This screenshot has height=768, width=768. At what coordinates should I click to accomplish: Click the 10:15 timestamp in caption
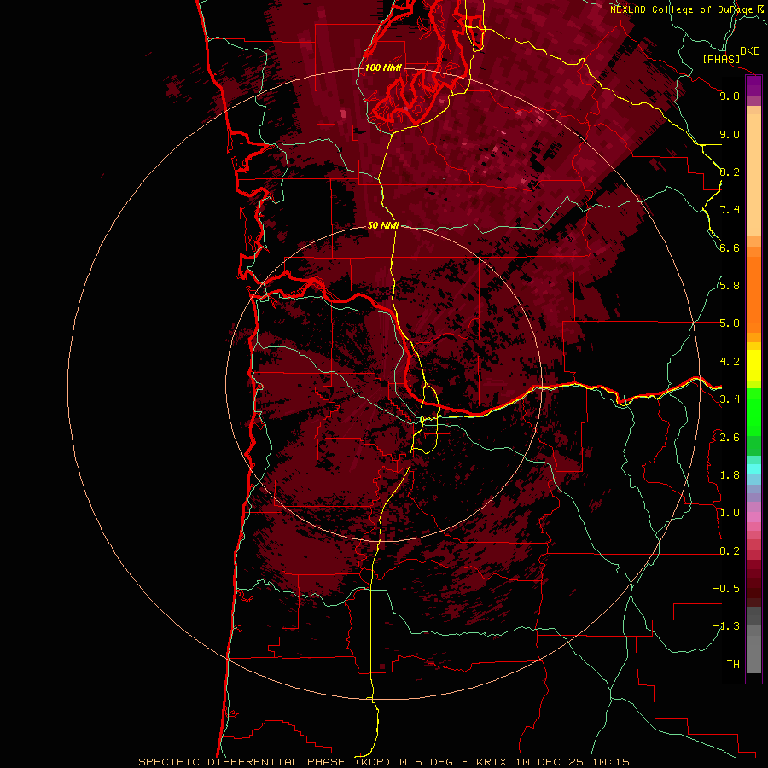click(x=610, y=762)
